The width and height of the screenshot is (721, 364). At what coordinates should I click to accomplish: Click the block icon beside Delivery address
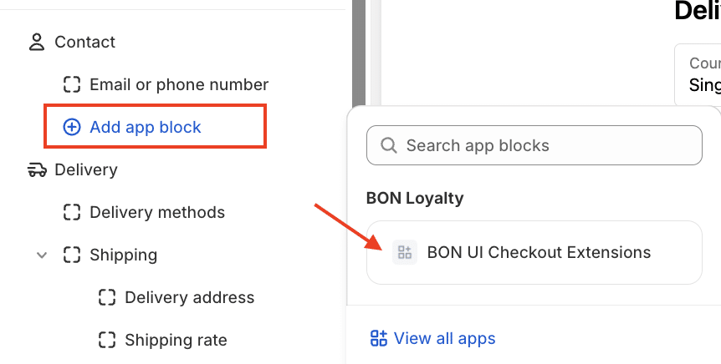(x=107, y=297)
